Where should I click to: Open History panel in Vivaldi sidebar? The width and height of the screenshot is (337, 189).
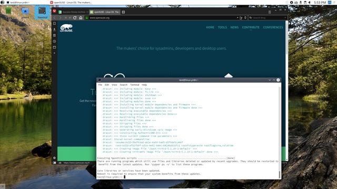point(54,41)
